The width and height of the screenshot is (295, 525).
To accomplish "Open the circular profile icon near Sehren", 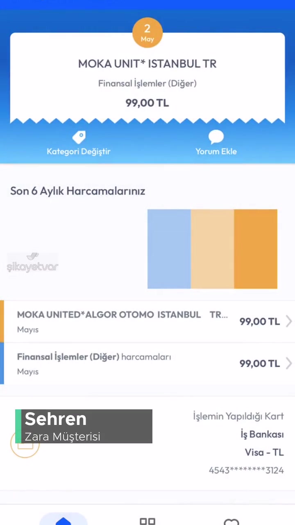I will coord(25,445).
